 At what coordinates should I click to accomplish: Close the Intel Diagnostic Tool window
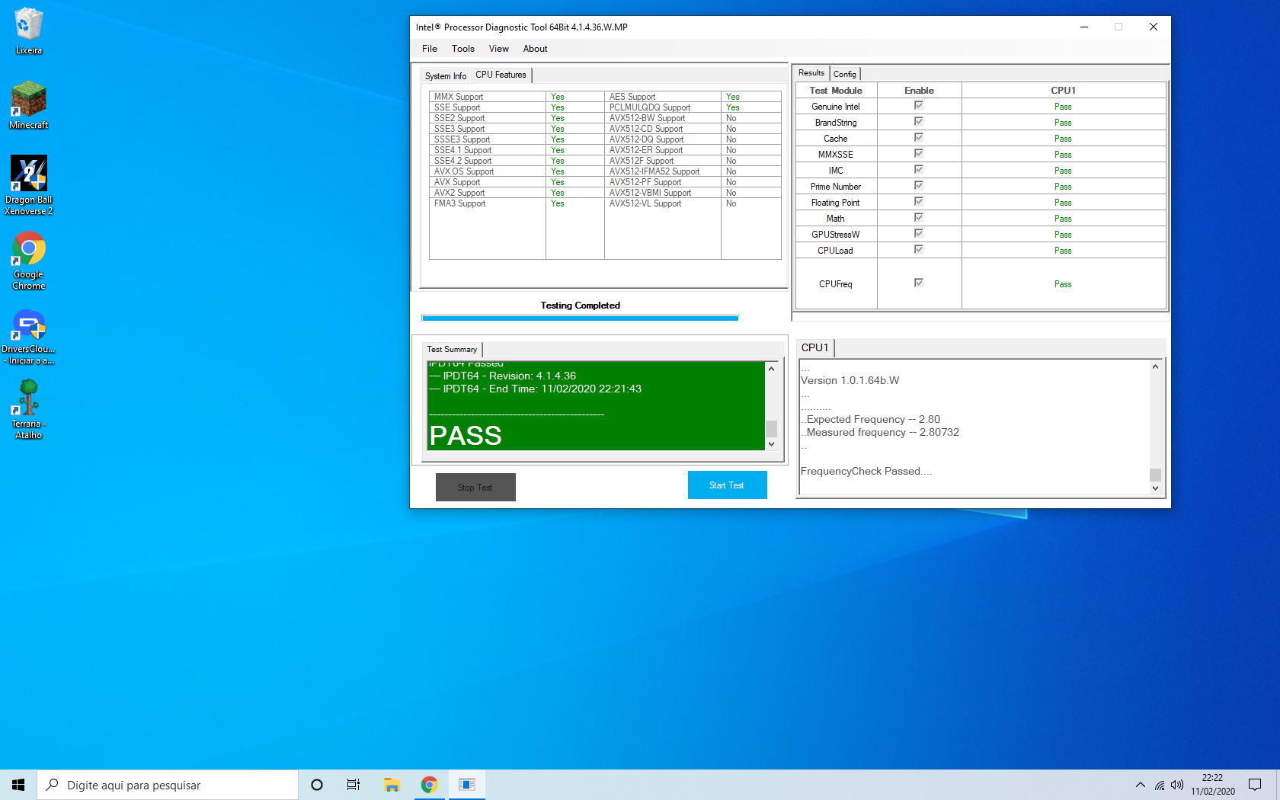(1154, 27)
